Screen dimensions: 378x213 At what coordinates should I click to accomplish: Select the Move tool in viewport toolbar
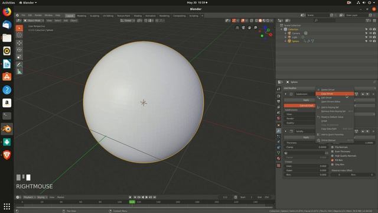19,43
